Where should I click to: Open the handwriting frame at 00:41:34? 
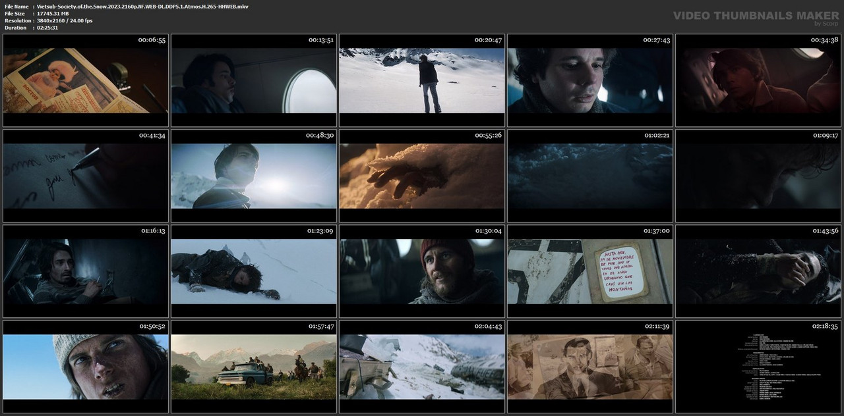[86, 176]
